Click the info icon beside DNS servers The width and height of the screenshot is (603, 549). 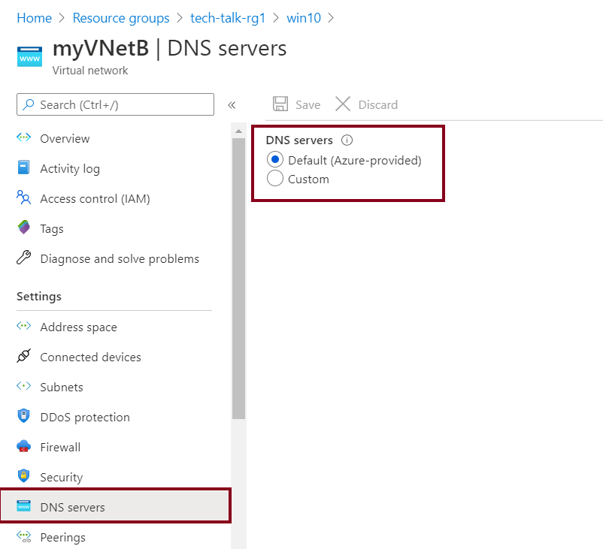(347, 140)
